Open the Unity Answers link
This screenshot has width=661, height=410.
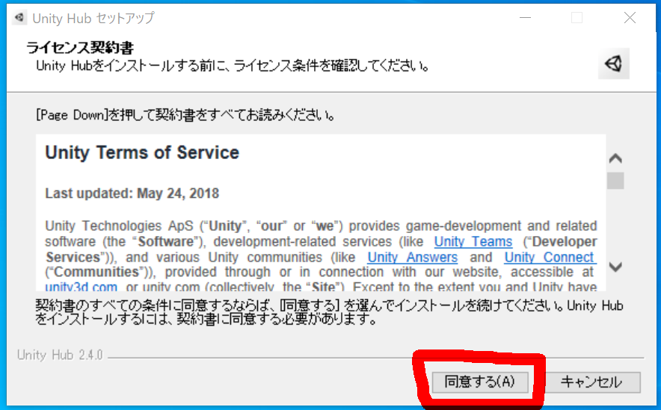tap(412, 257)
